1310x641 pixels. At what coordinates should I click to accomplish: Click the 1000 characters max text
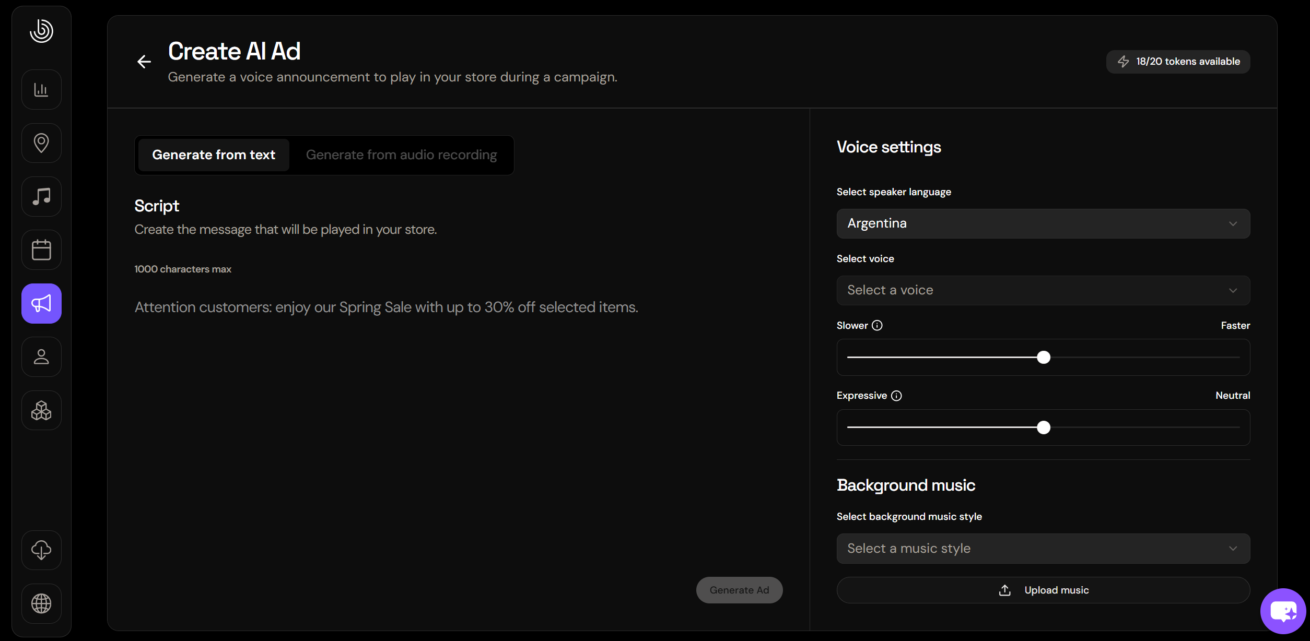[x=183, y=269]
